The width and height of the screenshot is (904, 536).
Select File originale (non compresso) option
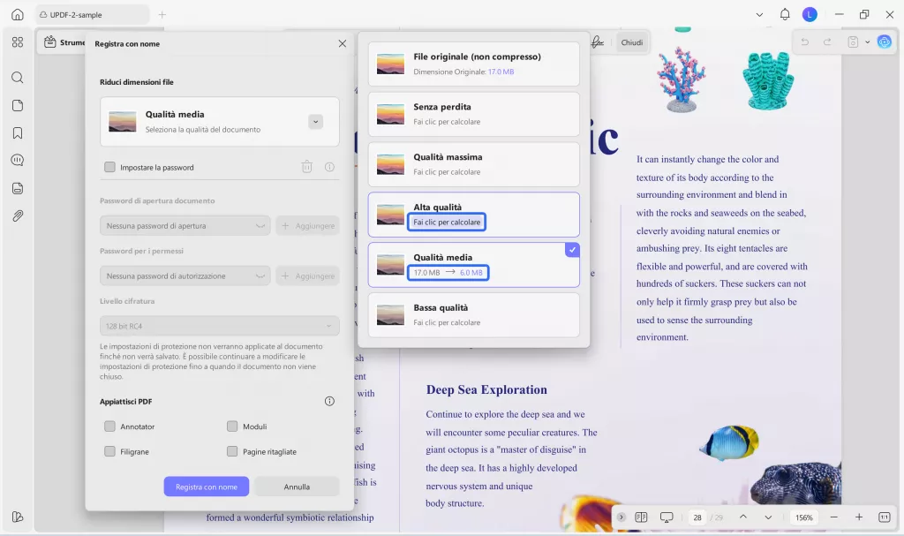pos(474,64)
